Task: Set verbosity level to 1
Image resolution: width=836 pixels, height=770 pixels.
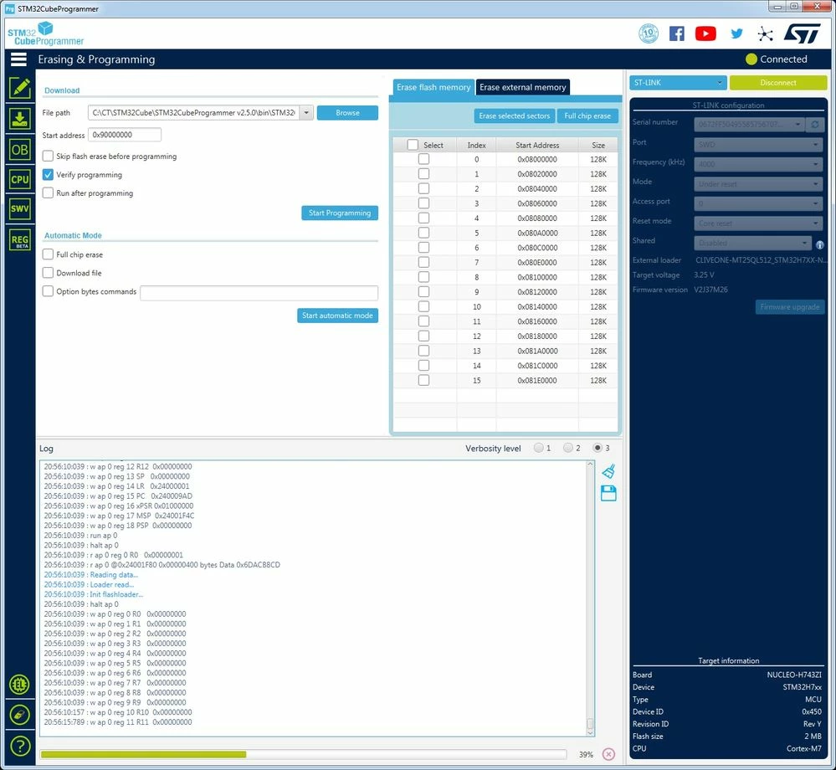Action: tap(538, 448)
